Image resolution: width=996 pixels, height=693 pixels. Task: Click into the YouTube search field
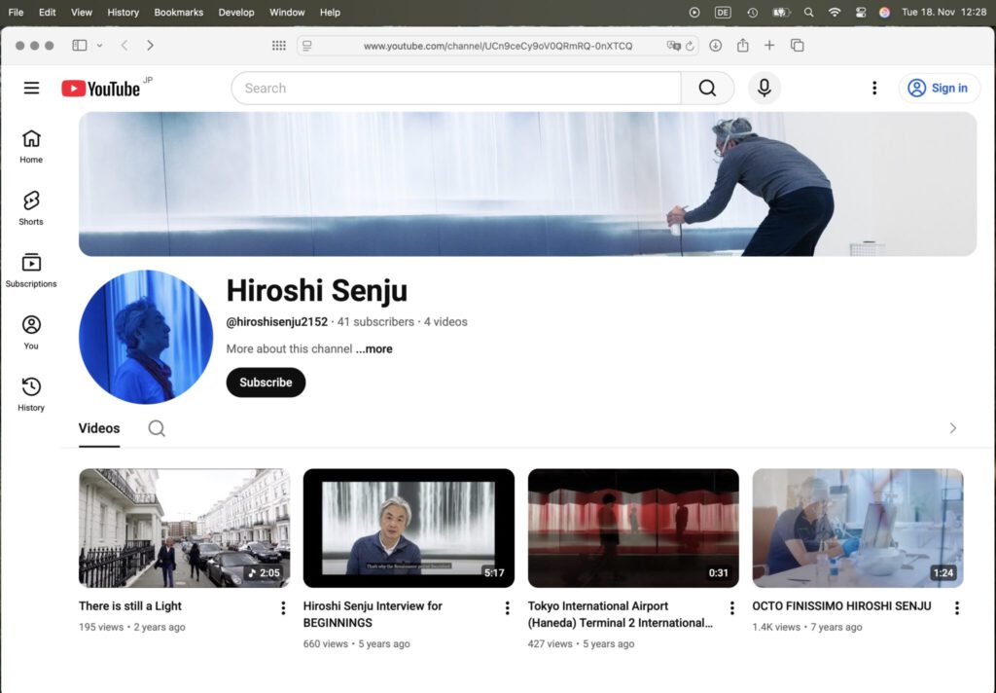click(457, 88)
